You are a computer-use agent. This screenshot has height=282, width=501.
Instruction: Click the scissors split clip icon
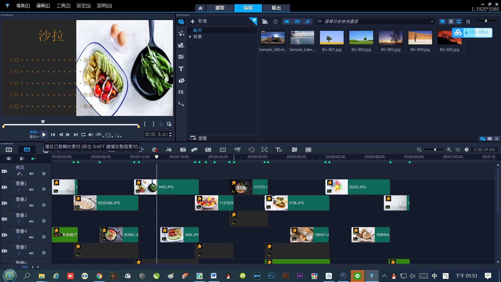pyautogui.click(x=161, y=124)
